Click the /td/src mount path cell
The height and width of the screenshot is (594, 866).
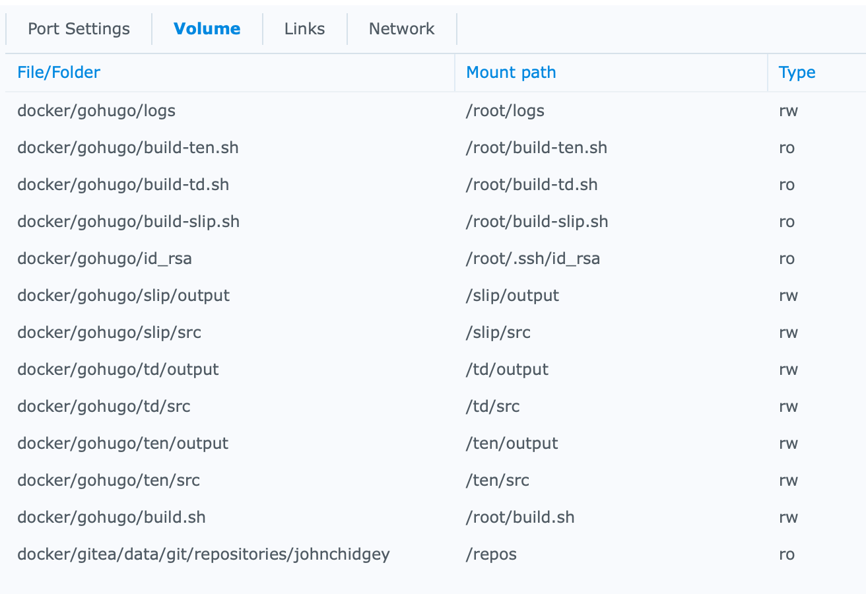tap(492, 407)
